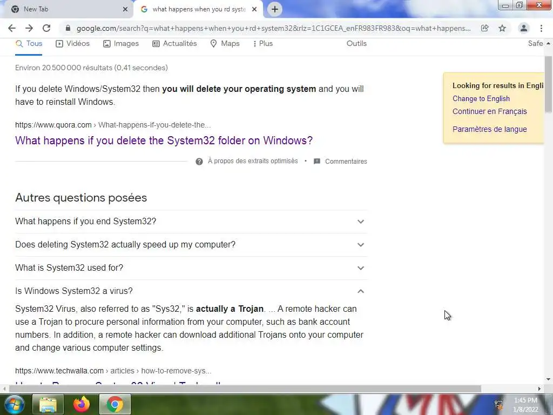Open the Outils search tools
The image size is (553, 415).
tap(356, 43)
